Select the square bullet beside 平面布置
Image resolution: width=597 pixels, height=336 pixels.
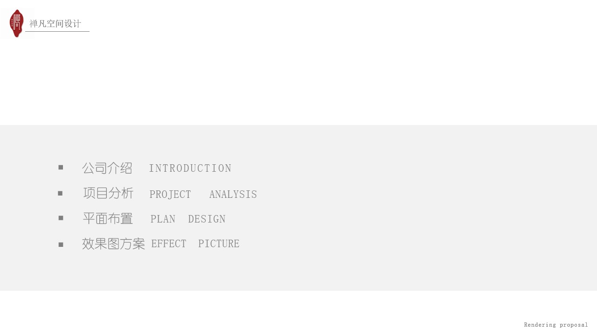61,218
